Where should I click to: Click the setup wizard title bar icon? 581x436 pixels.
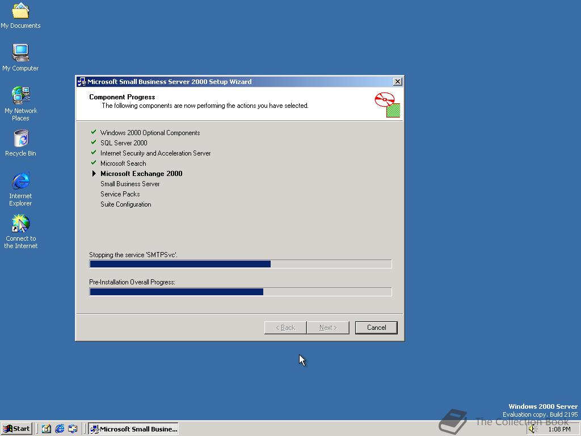(82, 82)
